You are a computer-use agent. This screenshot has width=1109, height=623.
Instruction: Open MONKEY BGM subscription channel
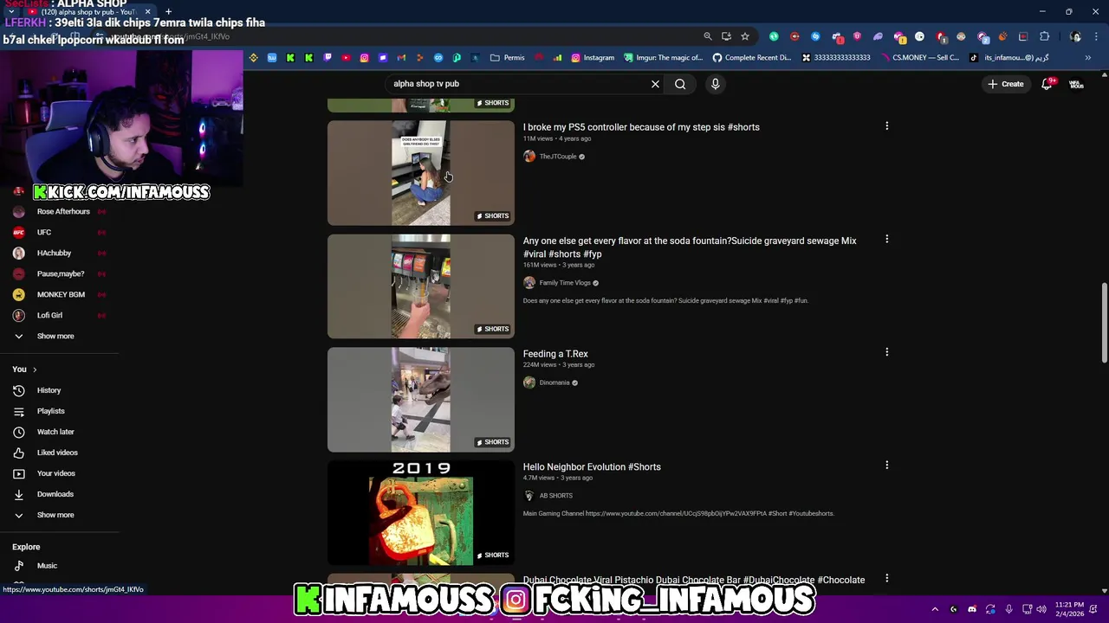tap(59, 294)
